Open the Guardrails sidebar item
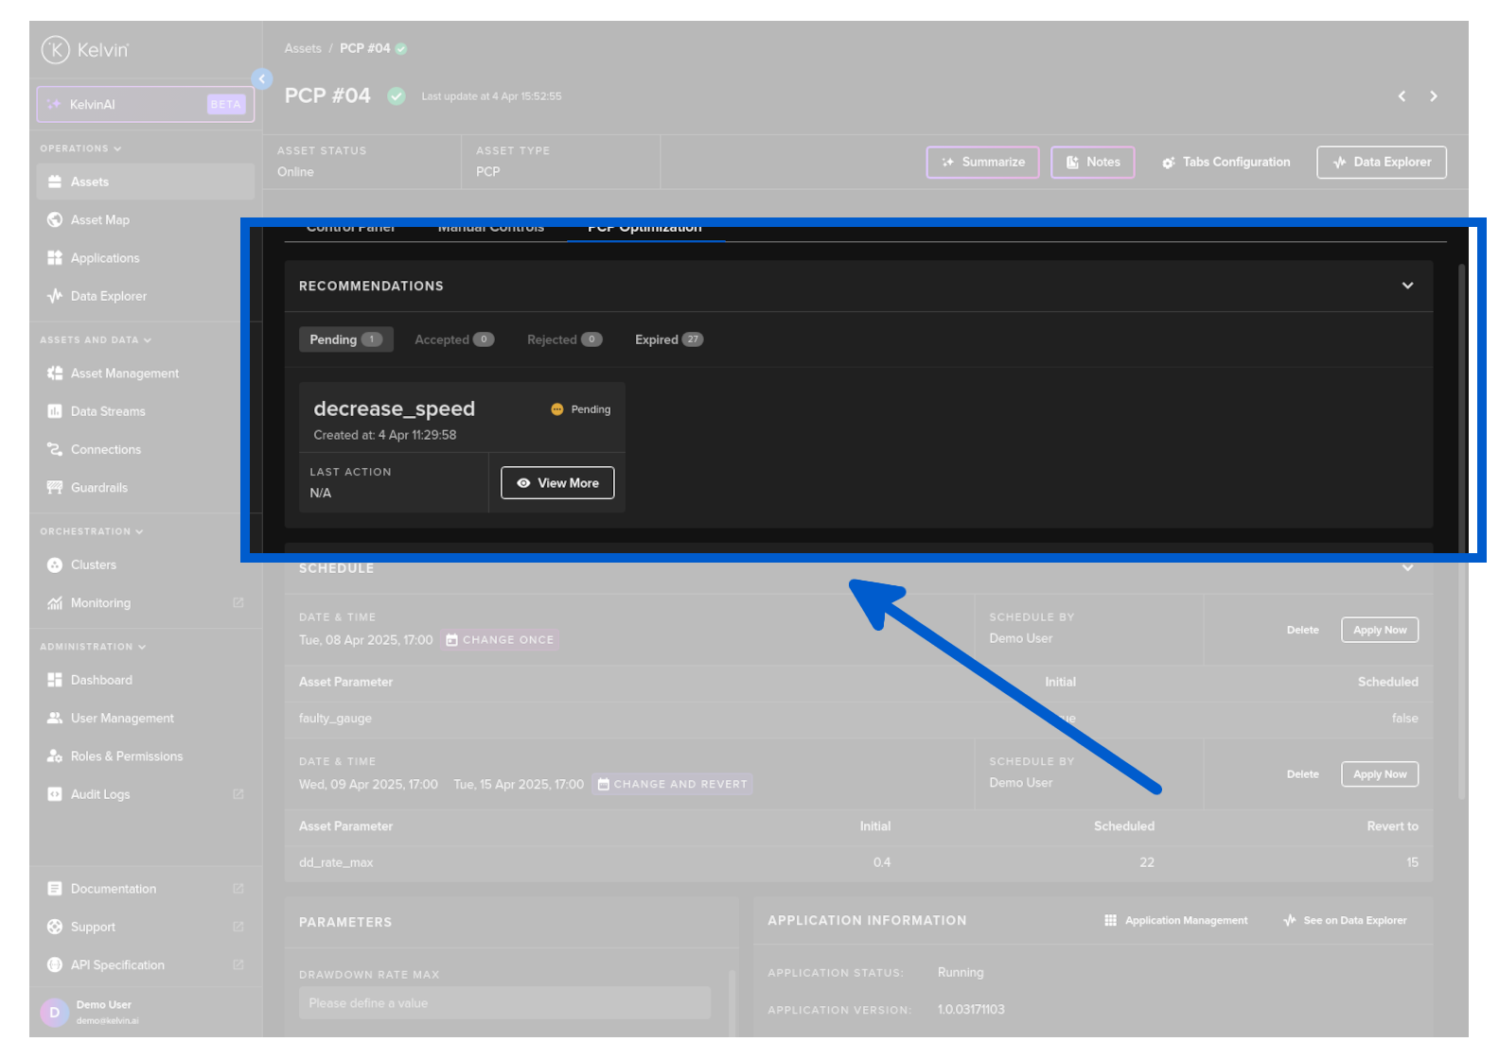 point(98,488)
